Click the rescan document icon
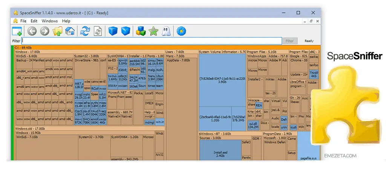This screenshot has height=169, width=386. click(98, 31)
